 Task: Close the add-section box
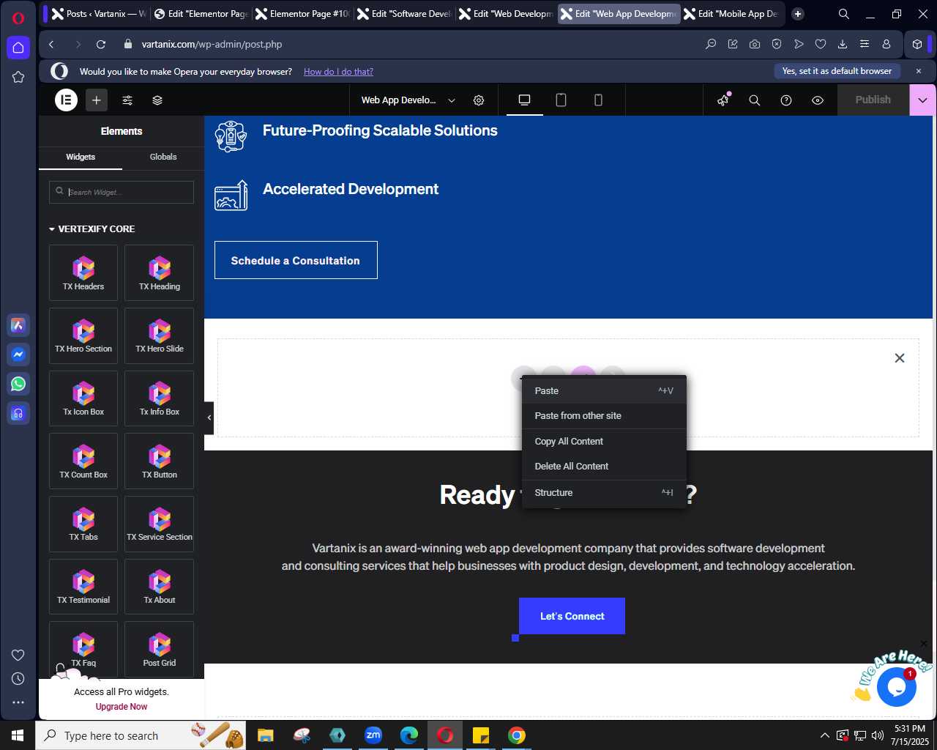pos(900,358)
